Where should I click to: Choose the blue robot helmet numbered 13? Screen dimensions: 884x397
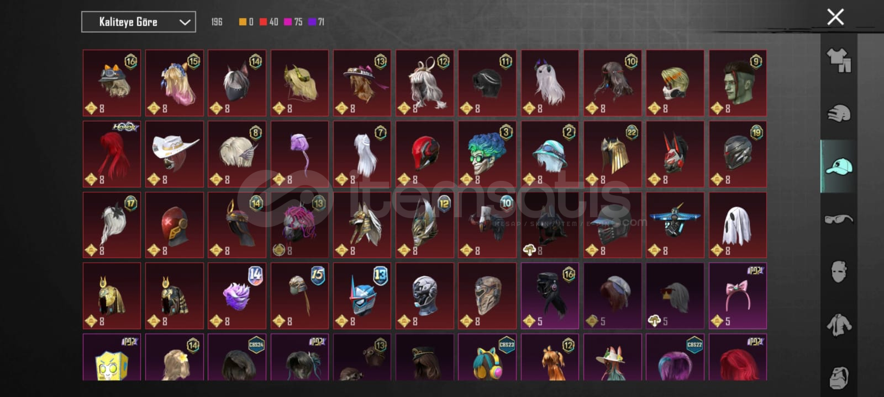pos(362,296)
